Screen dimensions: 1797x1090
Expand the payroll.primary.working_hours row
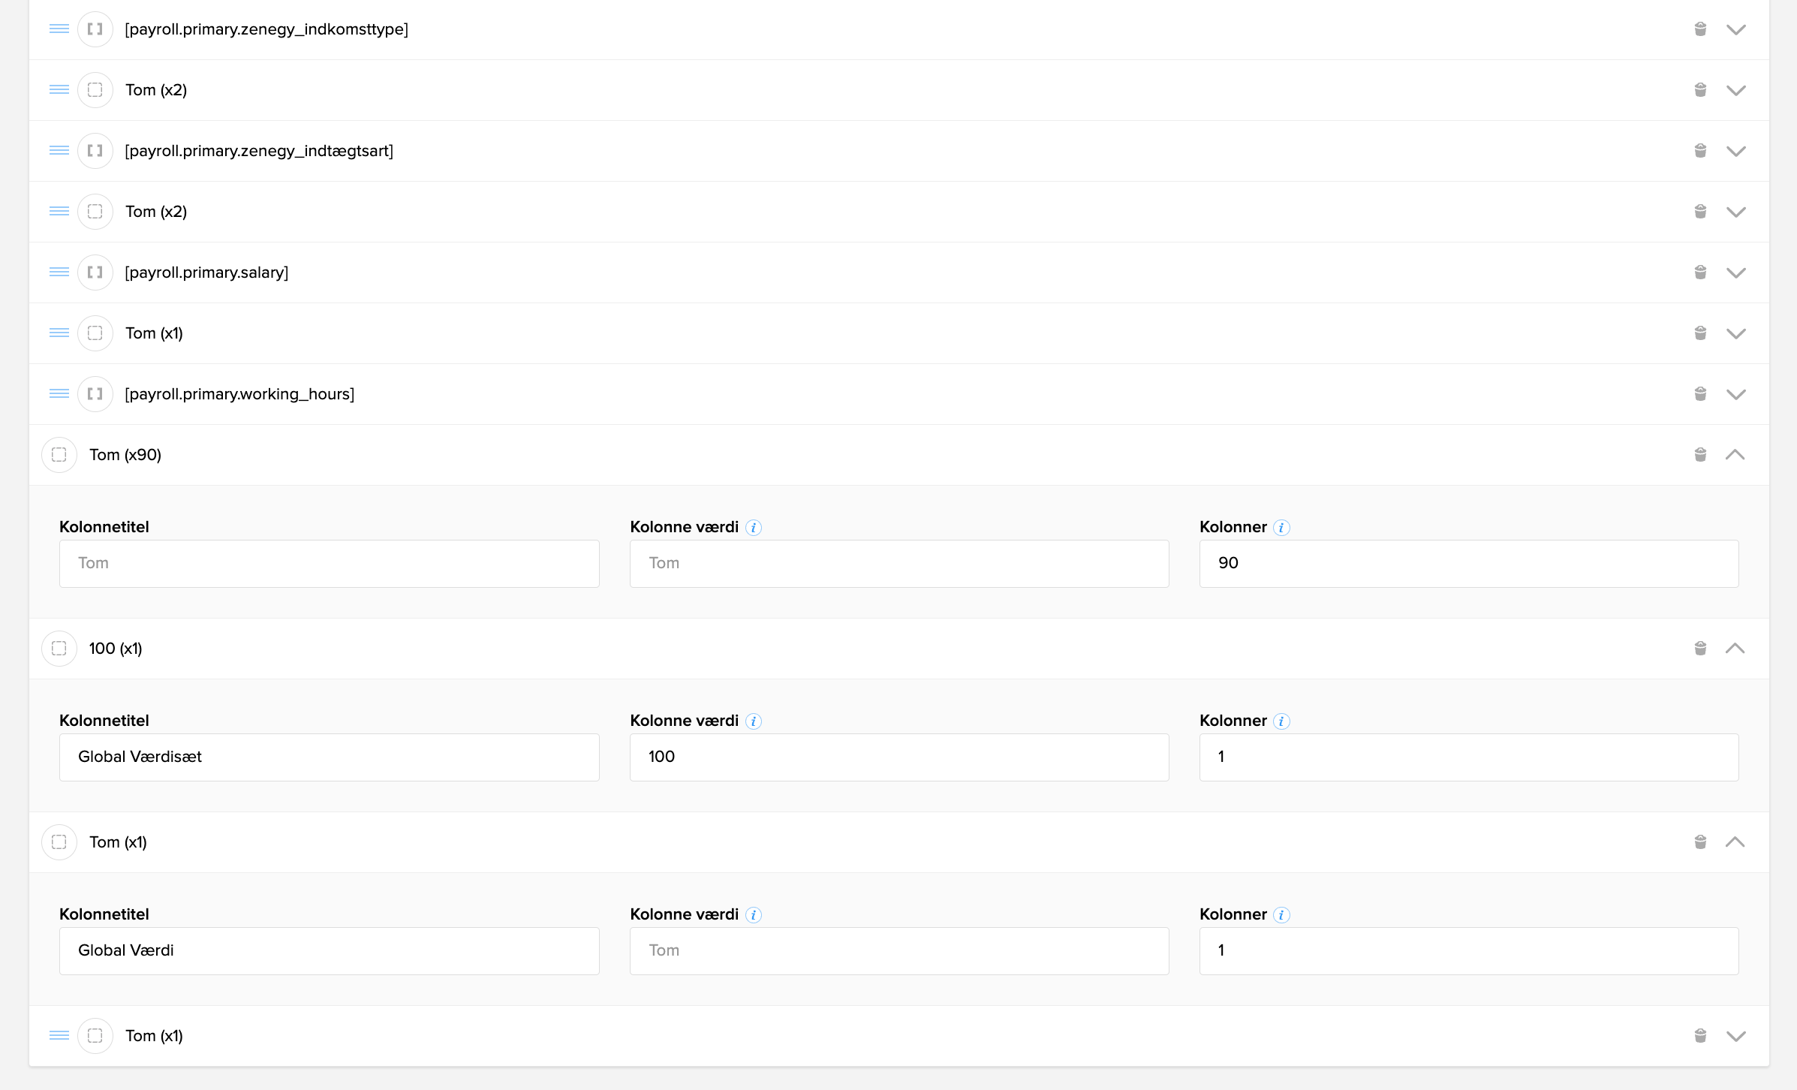click(x=1735, y=394)
